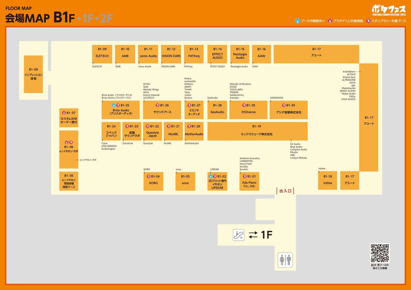Screen dimensions: 411x290
Task: Click booth B1-03 onso
Action: pyautogui.click(x=185, y=181)
